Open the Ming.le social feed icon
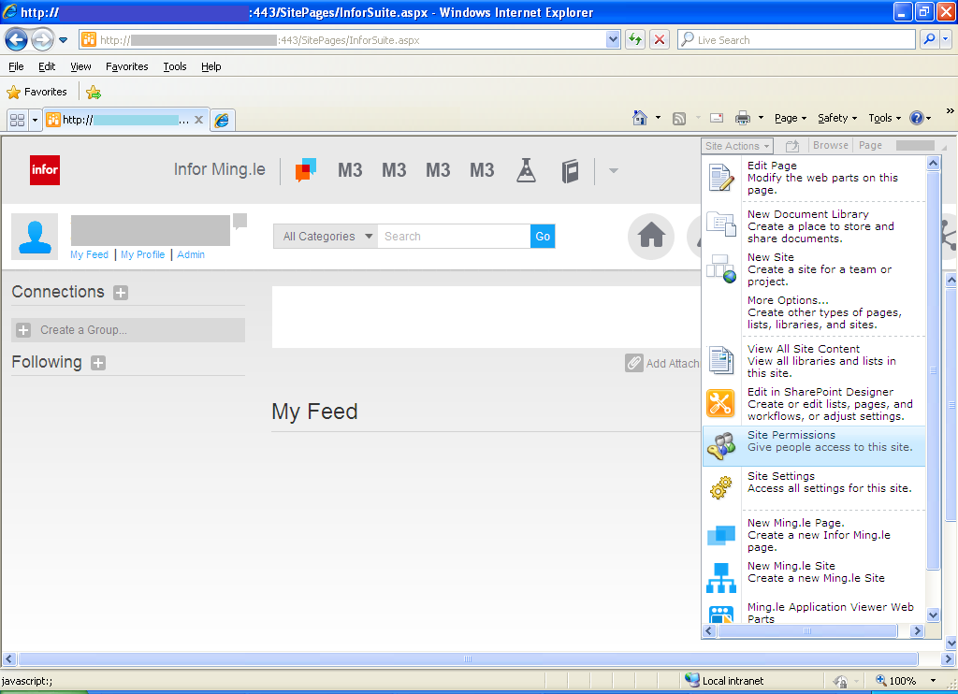958x694 pixels. [306, 169]
